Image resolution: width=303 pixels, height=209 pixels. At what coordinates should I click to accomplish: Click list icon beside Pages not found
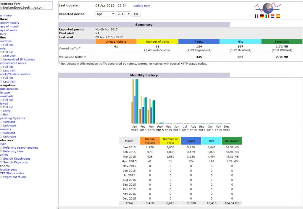(1, 177)
